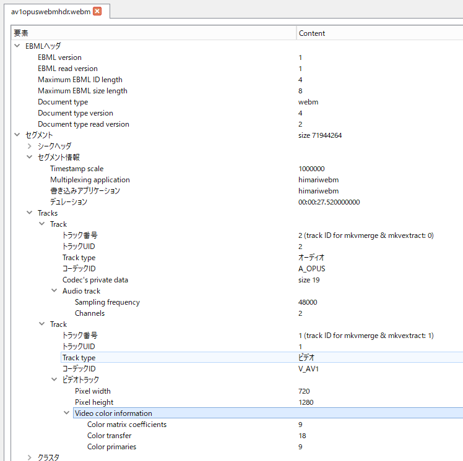Screen dimensions: 463x461
Task: Expand the シークヘッダ node
Action: point(30,146)
